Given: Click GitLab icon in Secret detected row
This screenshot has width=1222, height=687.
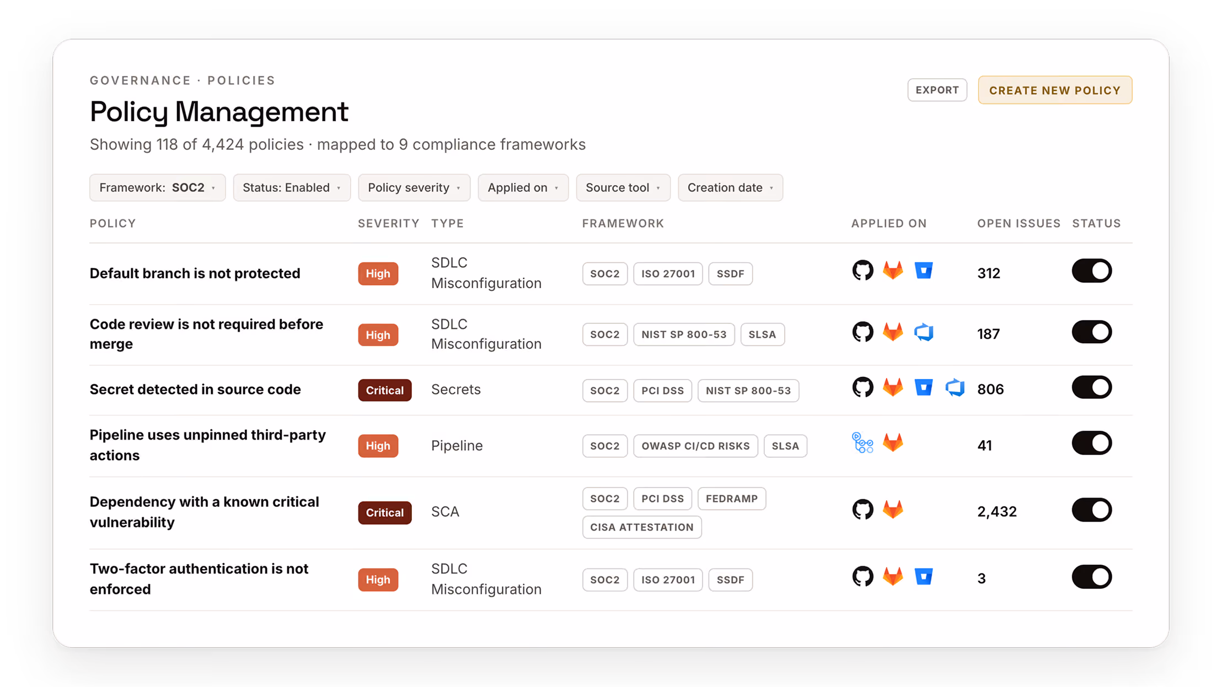Looking at the screenshot, I should click(893, 387).
